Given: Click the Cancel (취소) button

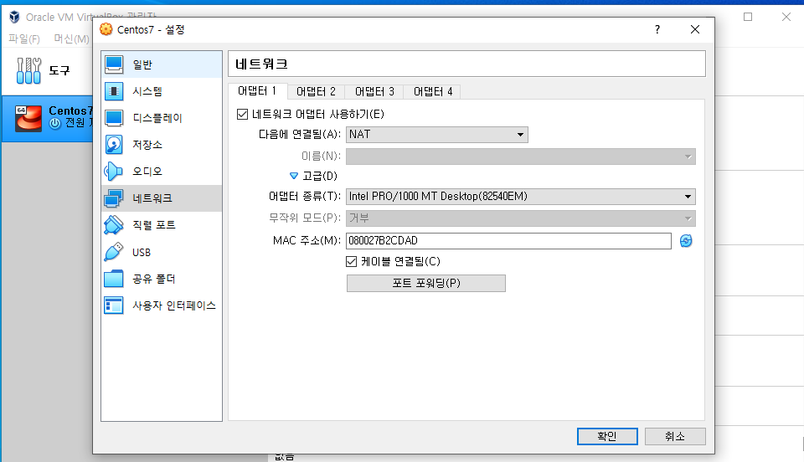Looking at the screenshot, I should [675, 436].
